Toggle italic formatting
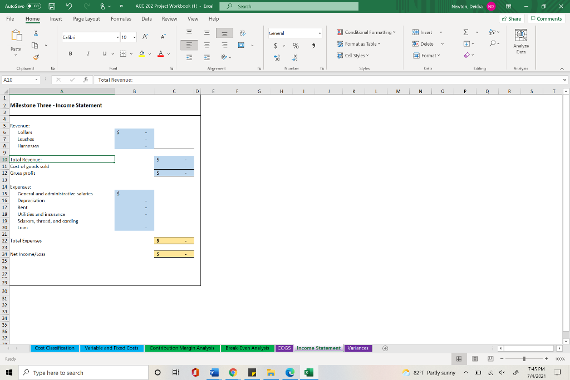Viewport: 570px width, 380px height. point(87,54)
